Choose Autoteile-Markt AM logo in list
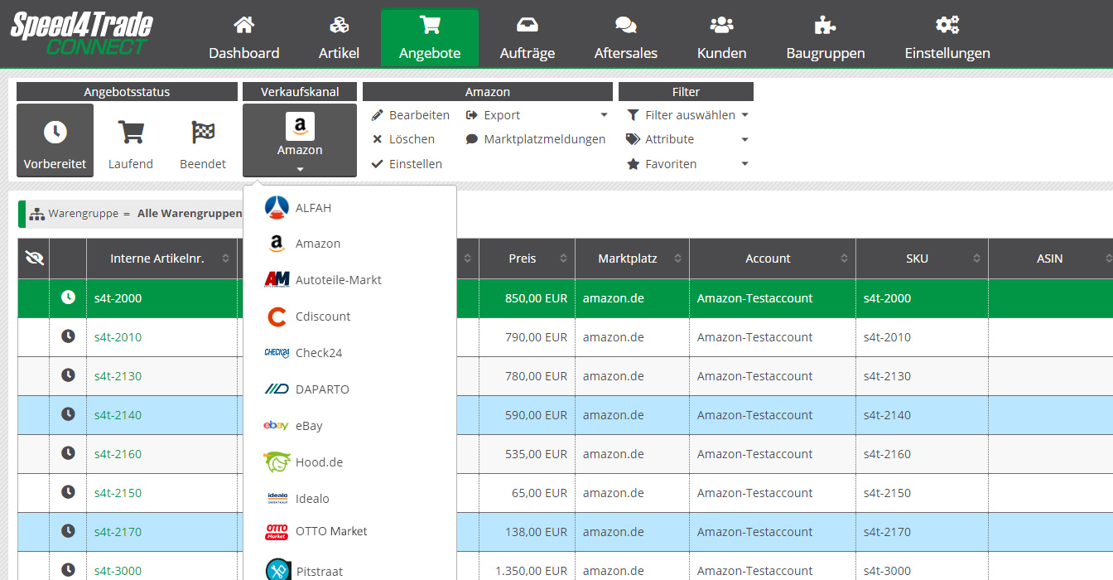This screenshot has height=580, width=1113. point(277,280)
